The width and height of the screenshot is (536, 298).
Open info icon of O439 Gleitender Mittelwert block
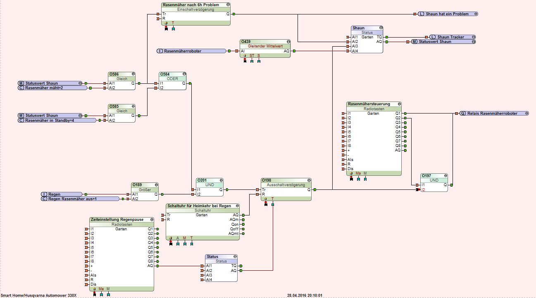point(288,42)
